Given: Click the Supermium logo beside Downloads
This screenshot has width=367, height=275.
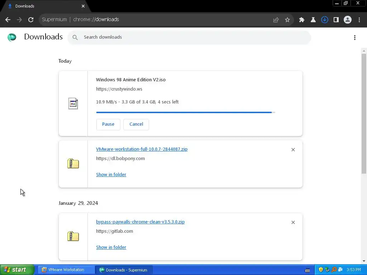Looking at the screenshot, I should tap(12, 37).
